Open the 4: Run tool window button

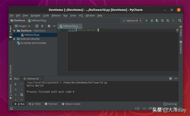click(20, 104)
